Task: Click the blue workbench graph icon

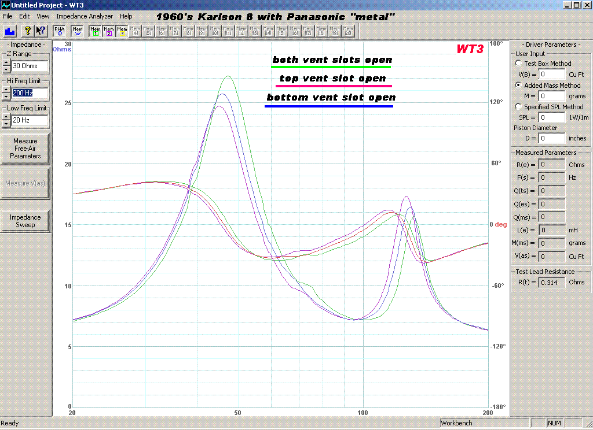Action: (x=10, y=31)
